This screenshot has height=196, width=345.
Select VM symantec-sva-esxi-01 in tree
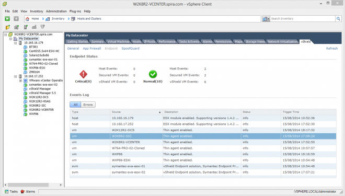click(x=43, y=60)
